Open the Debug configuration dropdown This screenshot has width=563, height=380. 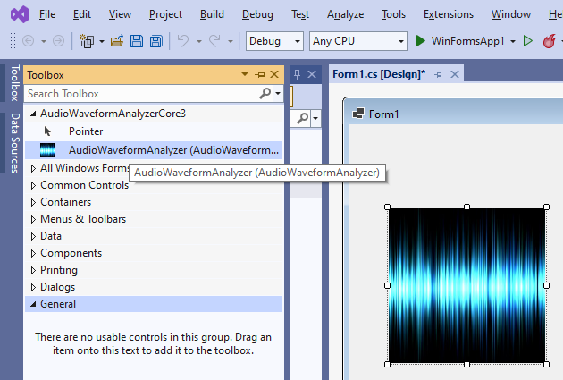click(274, 41)
